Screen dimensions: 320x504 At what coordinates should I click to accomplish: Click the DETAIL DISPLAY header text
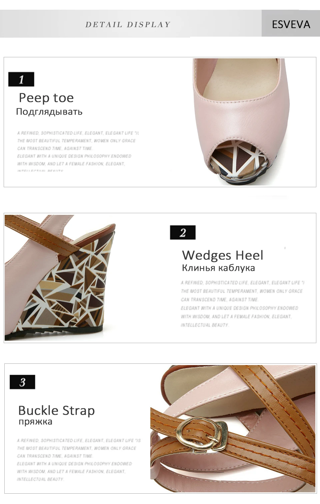[128, 24]
